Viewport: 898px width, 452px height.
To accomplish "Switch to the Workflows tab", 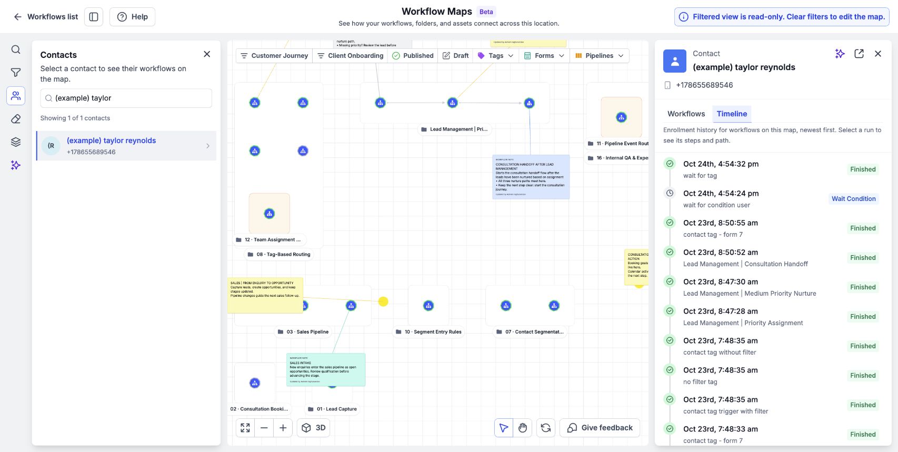I will point(686,114).
